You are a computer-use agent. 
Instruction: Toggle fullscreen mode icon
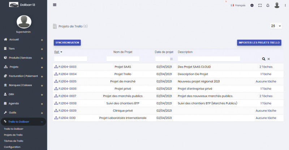(260, 5)
